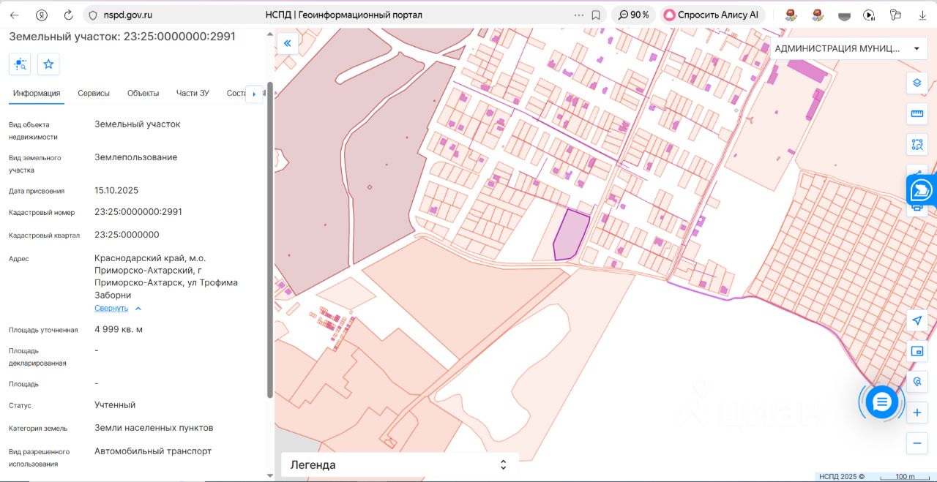Open the mini-map overview icon
Image resolution: width=937 pixels, height=482 pixels.
[x=917, y=351]
